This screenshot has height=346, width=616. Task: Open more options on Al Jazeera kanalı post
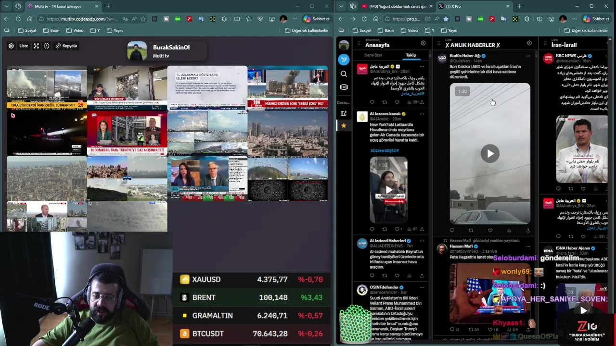point(422,114)
